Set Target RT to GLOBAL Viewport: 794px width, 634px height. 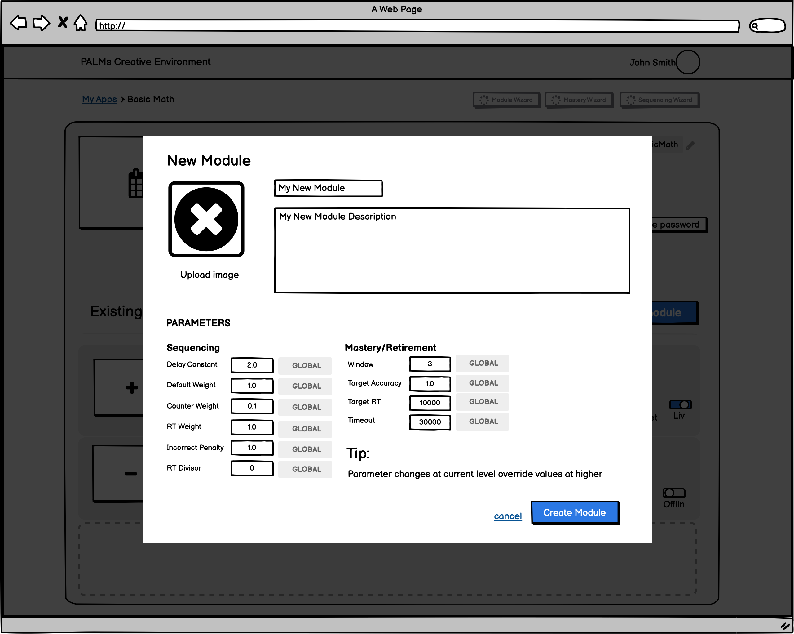[483, 402]
